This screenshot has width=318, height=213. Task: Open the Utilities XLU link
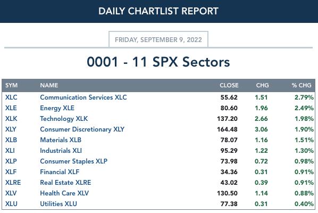[x=58, y=203]
